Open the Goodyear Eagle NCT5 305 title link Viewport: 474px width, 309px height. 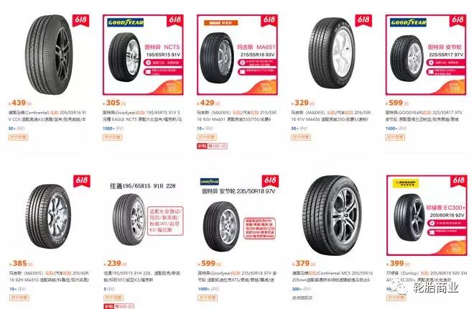pyautogui.click(x=142, y=116)
